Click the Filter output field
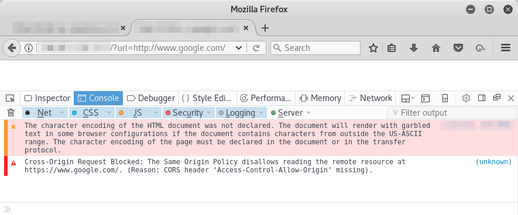518x215 pixels. click(451, 113)
